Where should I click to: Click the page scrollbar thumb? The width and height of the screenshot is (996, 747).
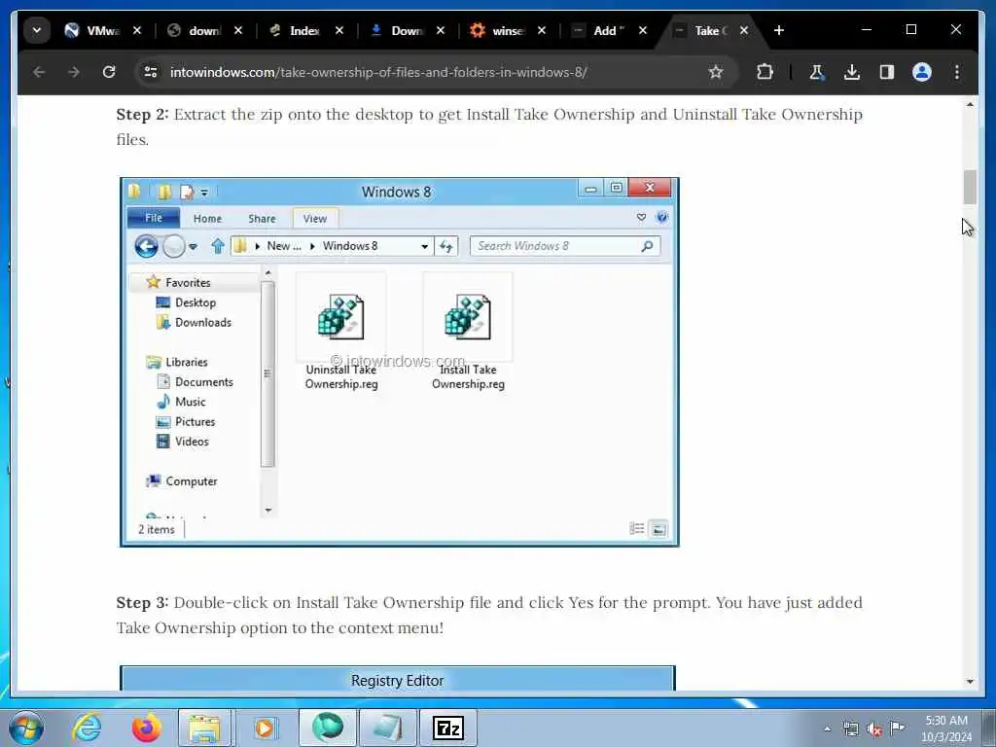pyautogui.click(x=970, y=187)
